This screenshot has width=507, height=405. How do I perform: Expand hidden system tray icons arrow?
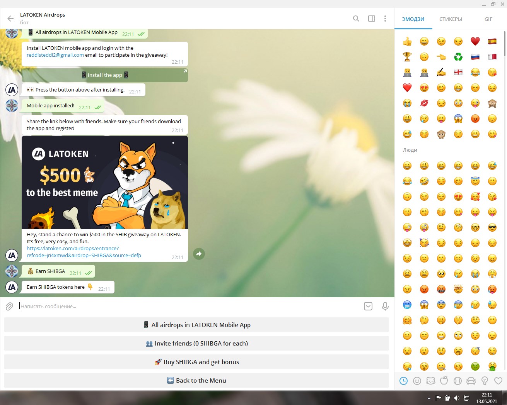pos(429,398)
